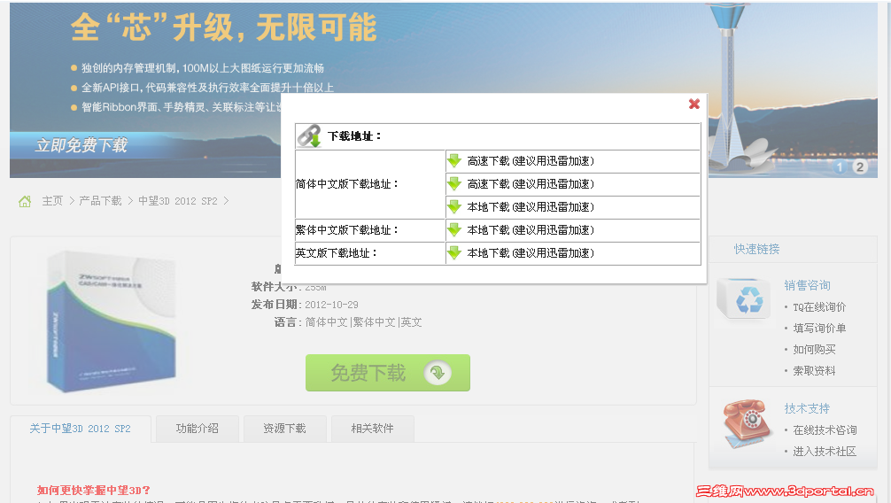Click 本地下载 link in Simplified Chinese section
Image resolution: width=891 pixels, height=503 pixels.
[531, 207]
